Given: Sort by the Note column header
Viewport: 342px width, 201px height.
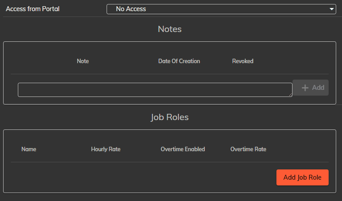Looking at the screenshot, I should pos(82,61).
